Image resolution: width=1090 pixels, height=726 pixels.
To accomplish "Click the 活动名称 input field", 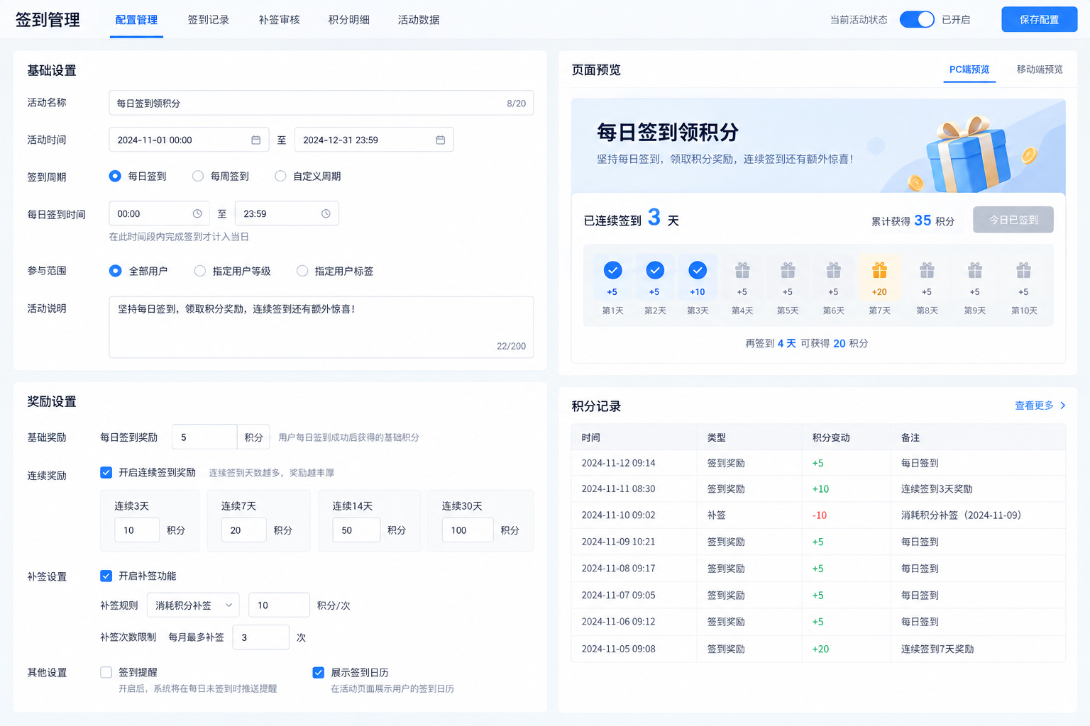I will [x=321, y=104].
